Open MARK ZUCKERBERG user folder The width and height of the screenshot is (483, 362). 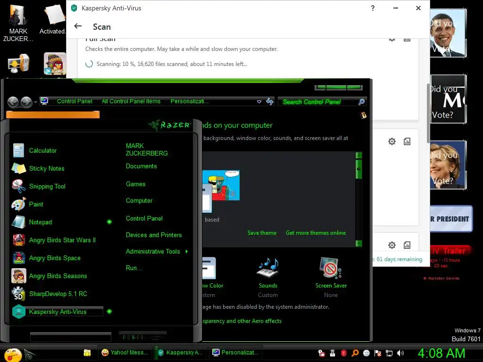[x=147, y=149]
